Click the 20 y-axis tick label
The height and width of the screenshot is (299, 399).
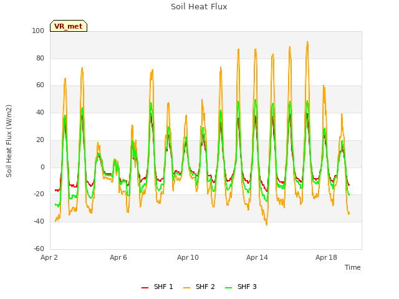tap(40, 140)
